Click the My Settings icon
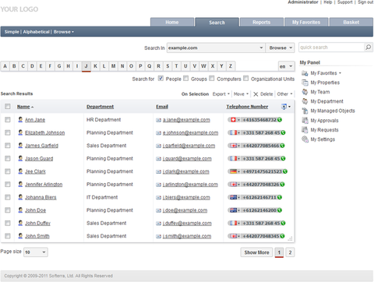The width and height of the screenshot is (374, 282). click(305, 139)
